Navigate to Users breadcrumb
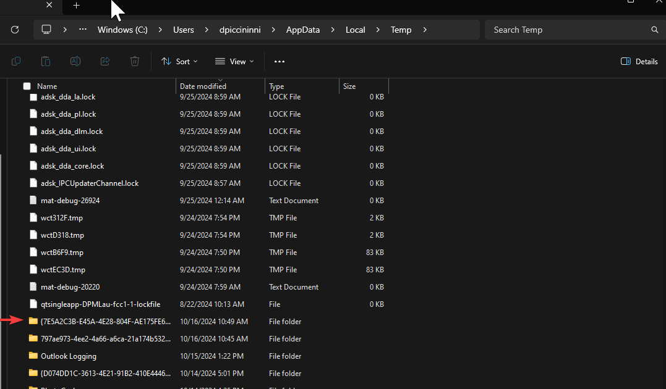This screenshot has width=666, height=389. click(x=184, y=30)
